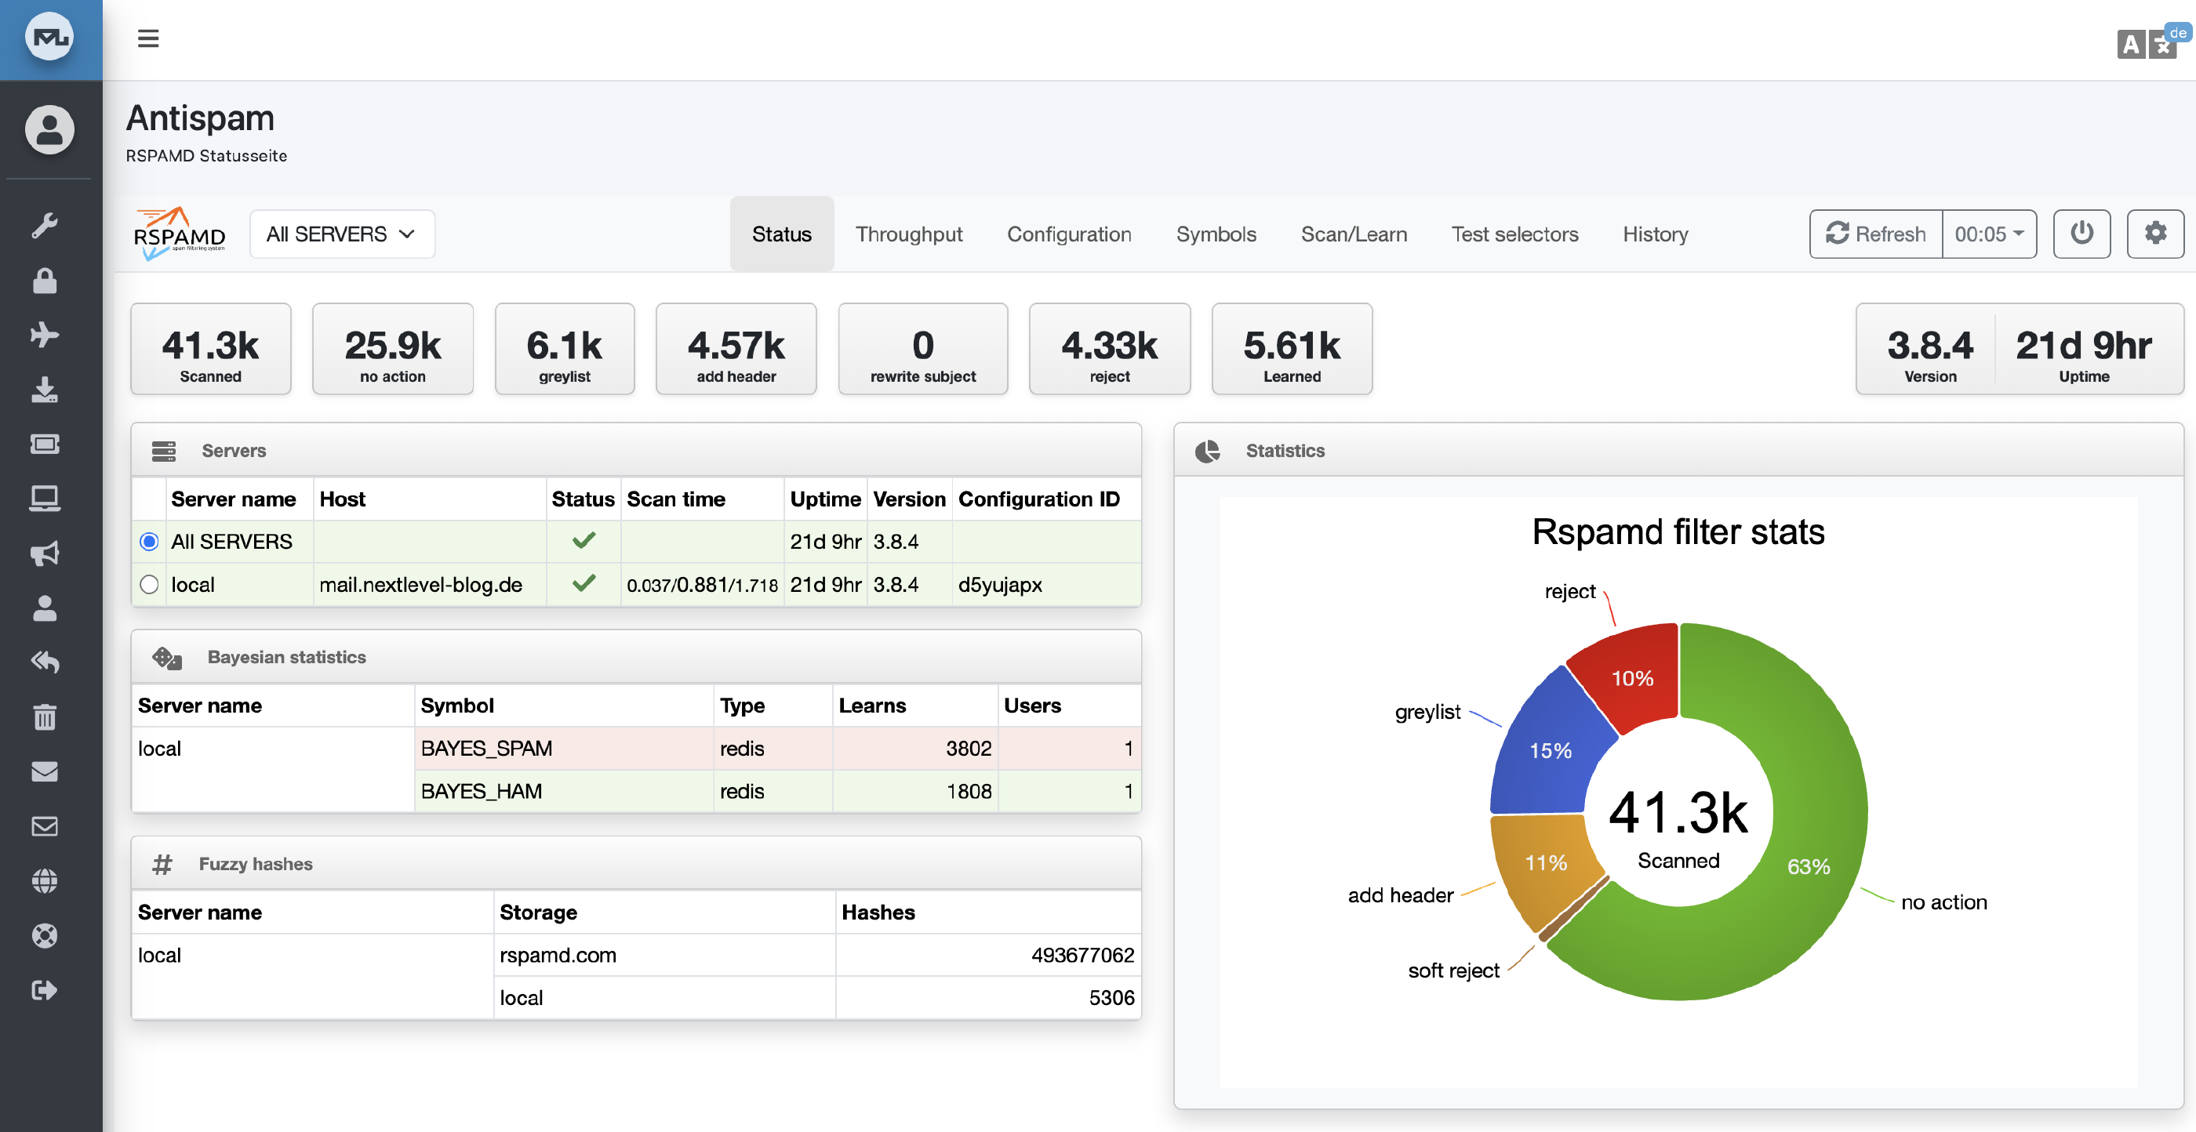Select the globe icon in the sidebar
The width and height of the screenshot is (2196, 1132).
(x=45, y=880)
